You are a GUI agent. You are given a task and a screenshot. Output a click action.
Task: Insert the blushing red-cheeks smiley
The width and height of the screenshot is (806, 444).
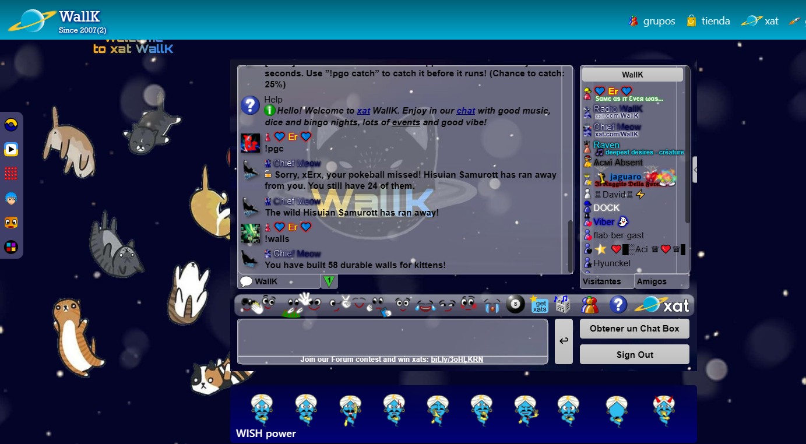[468, 304]
